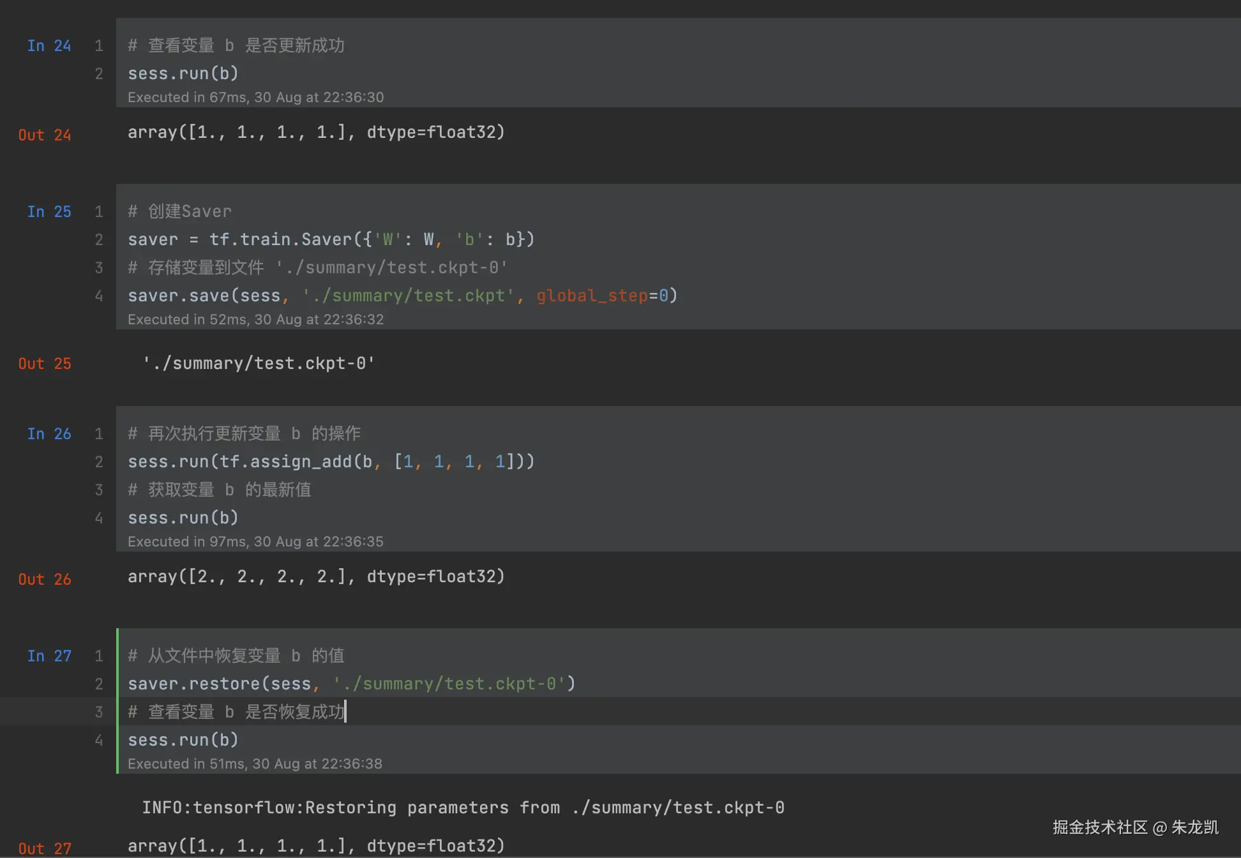
Task: Click line number 4 in cell 26
Action: [x=99, y=518]
